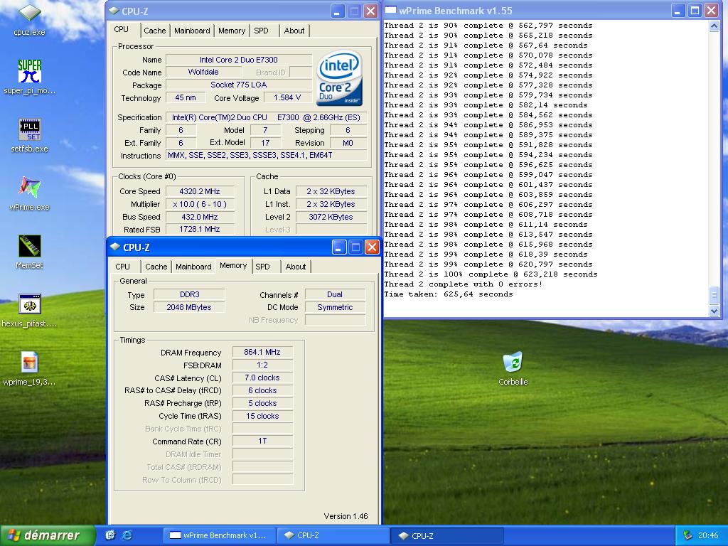
Task: Click the DC Mode value Symmetric
Action: click(x=335, y=307)
